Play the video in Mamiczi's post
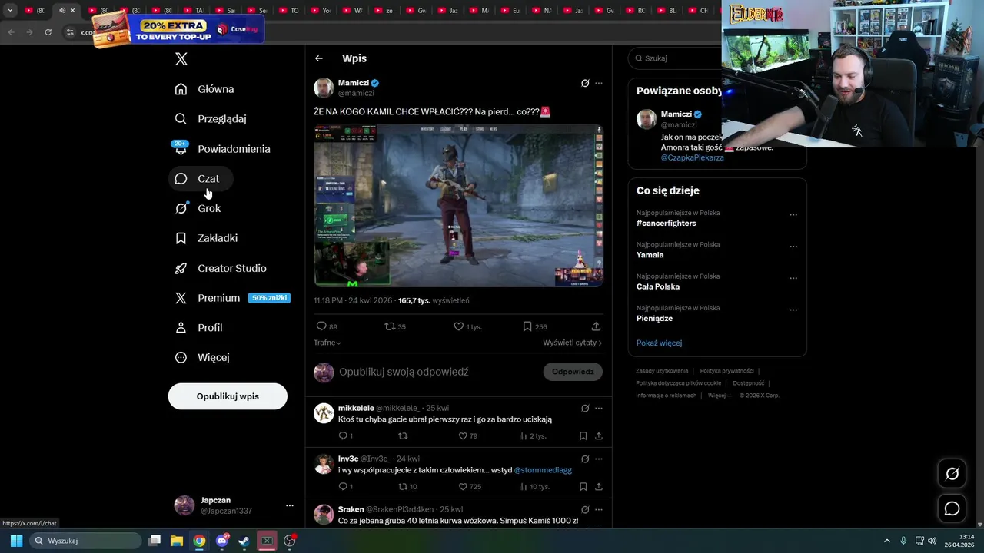Screen dimensions: 984x553 [458, 205]
